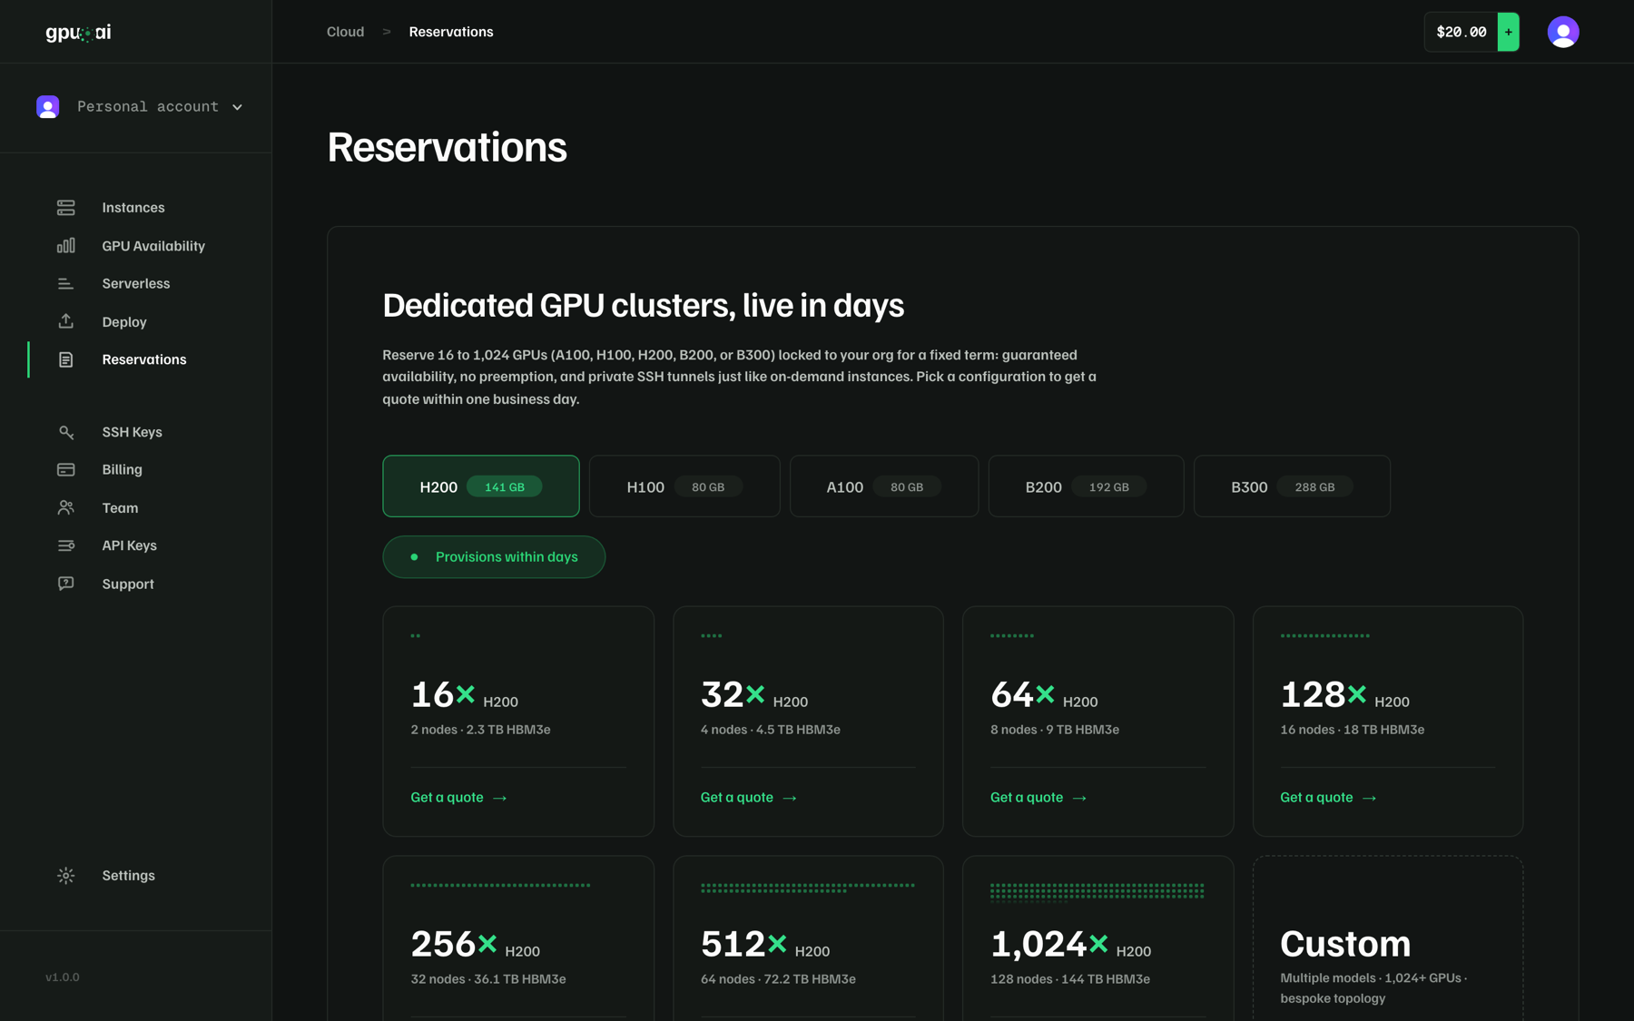The image size is (1634, 1021).
Task: Expand the Personal account chevron
Action: [237, 107]
